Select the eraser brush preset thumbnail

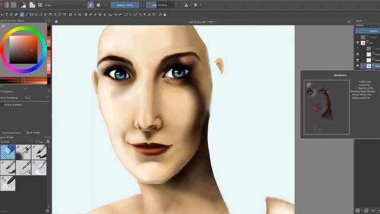pyautogui.click(x=8, y=152)
